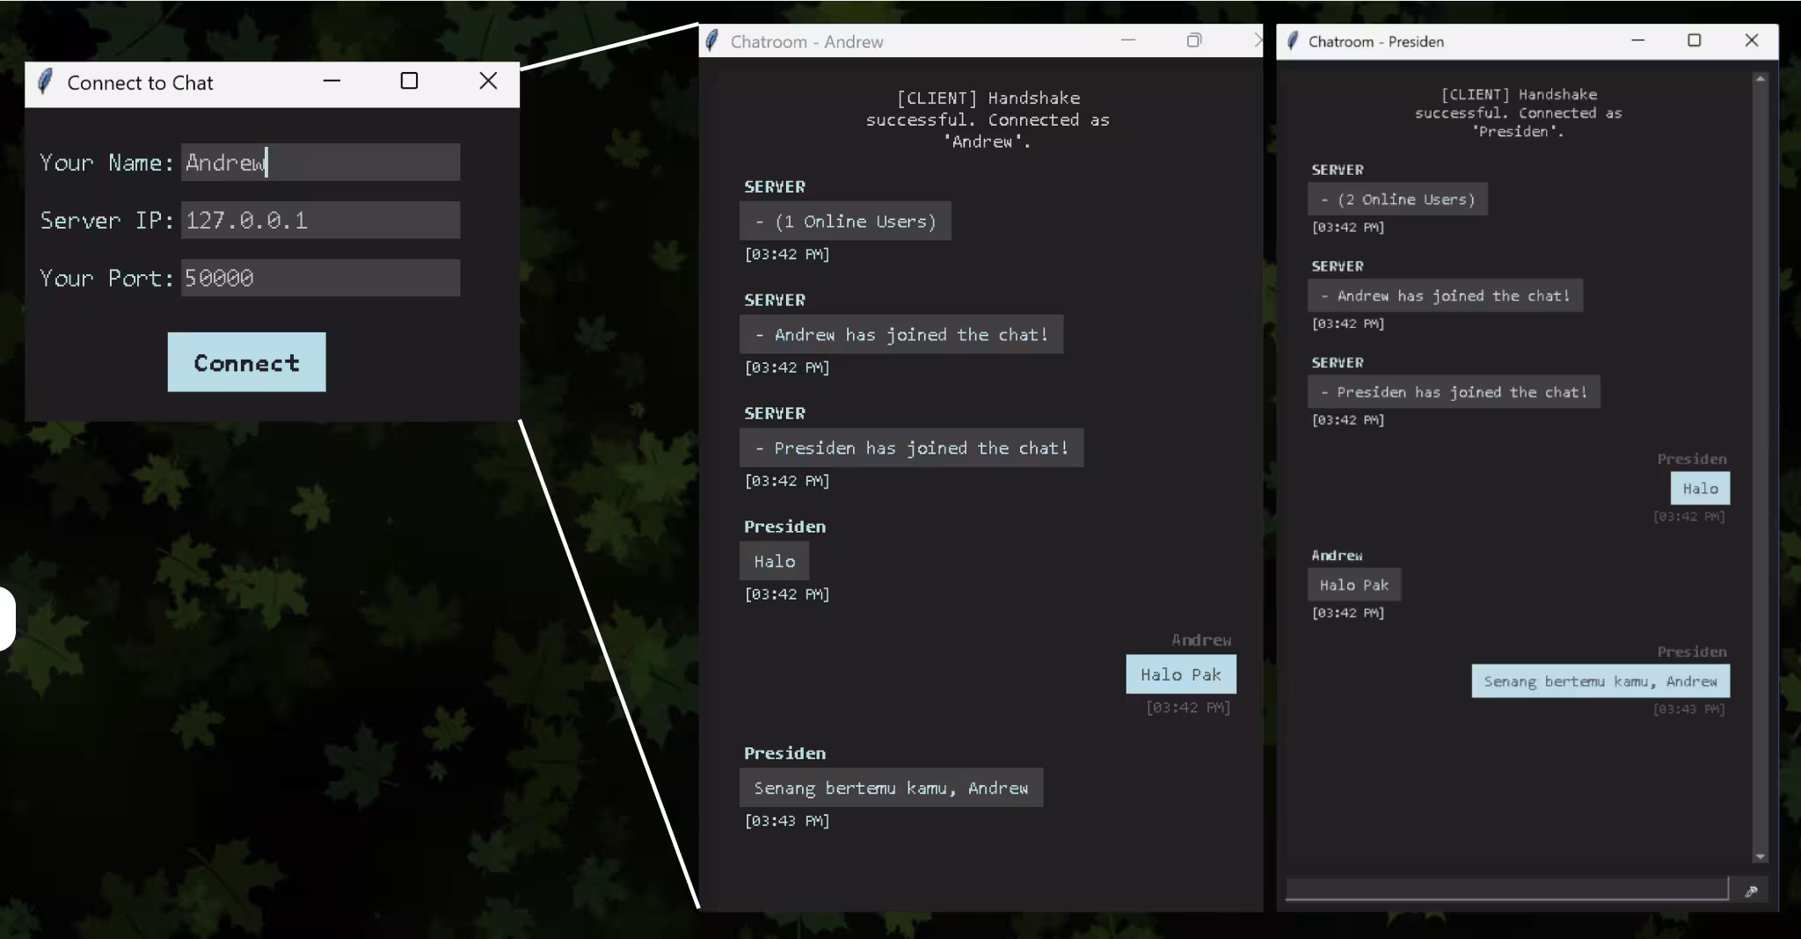Click the scrollbar up arrow in Presiden window
Image resolution: width=1801 pixels, height=939 pixels.
tap(1760, 78)
